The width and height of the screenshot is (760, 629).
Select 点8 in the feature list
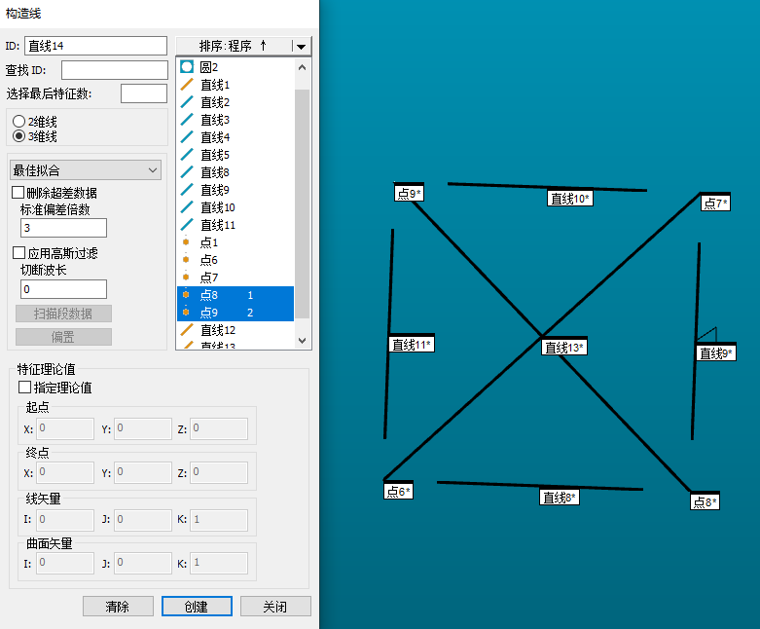point(209,295)
